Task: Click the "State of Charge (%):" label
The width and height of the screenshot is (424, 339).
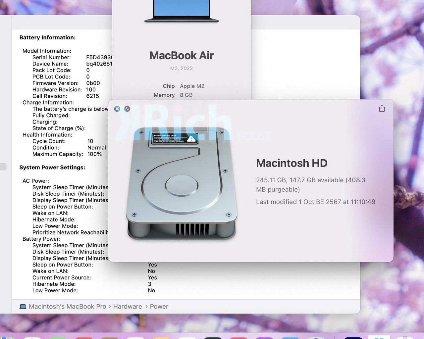Action: click(x=59, y=128)
